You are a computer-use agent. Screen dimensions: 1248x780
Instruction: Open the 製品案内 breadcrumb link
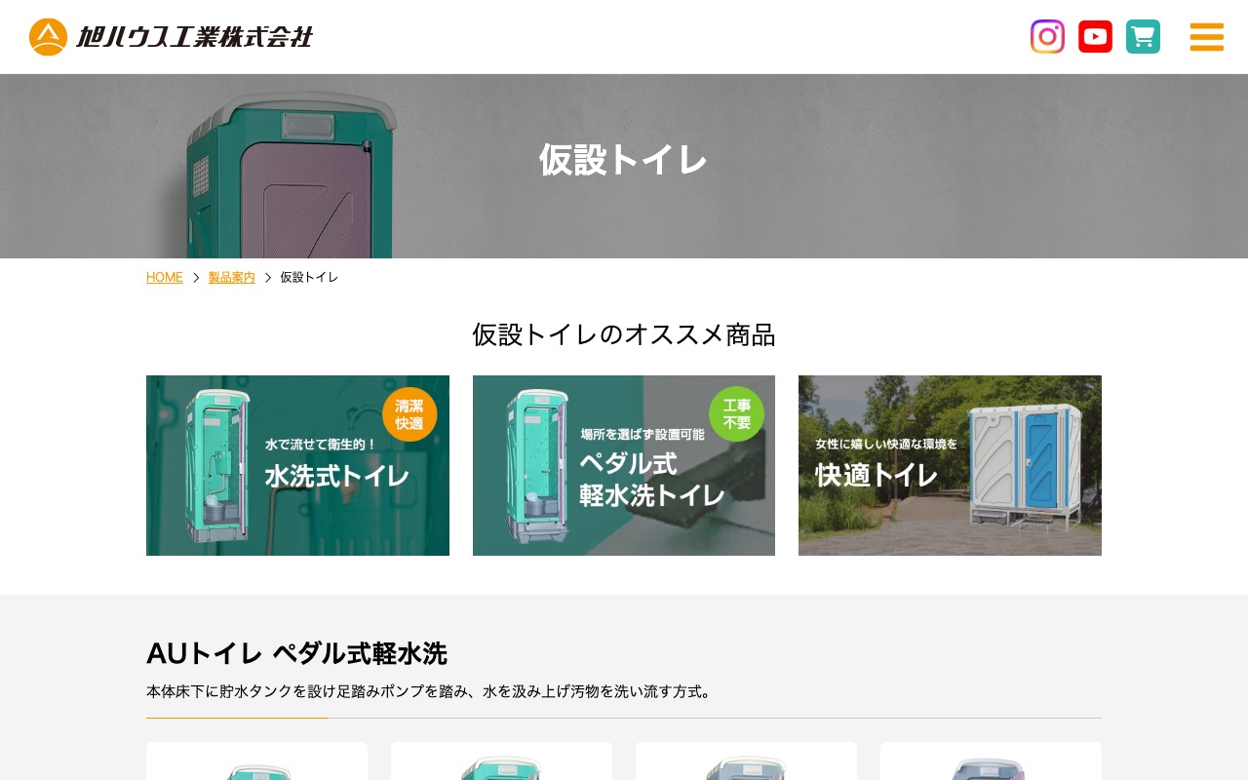click(231, 277)
